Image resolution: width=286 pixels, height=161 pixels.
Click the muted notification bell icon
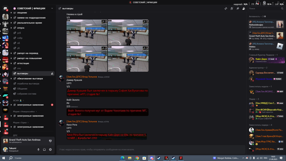click(232, 8)
